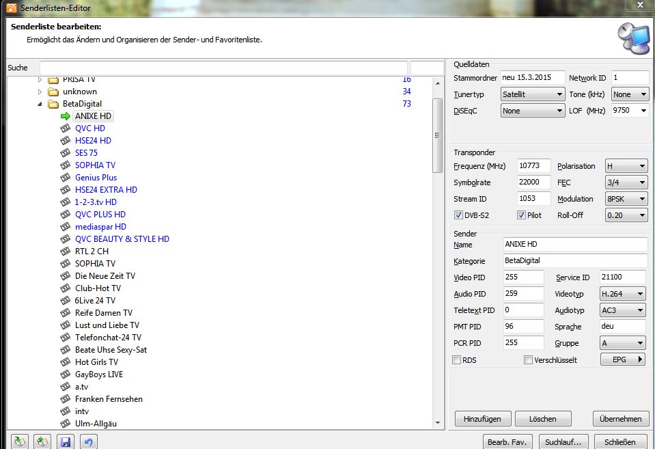Open the Videotyp dropdown

tap(622, 294)
